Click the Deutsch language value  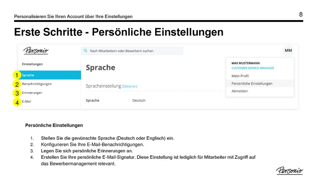click(x=139, y=100)
